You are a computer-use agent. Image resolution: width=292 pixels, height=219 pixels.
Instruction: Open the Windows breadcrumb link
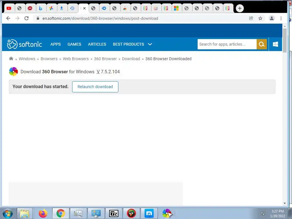click(27, 59)
